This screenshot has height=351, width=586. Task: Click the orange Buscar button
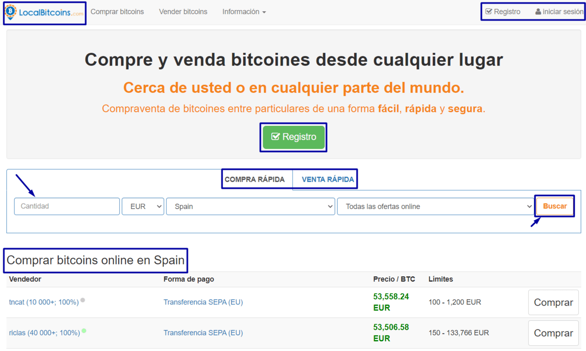[x=555, y=206]
